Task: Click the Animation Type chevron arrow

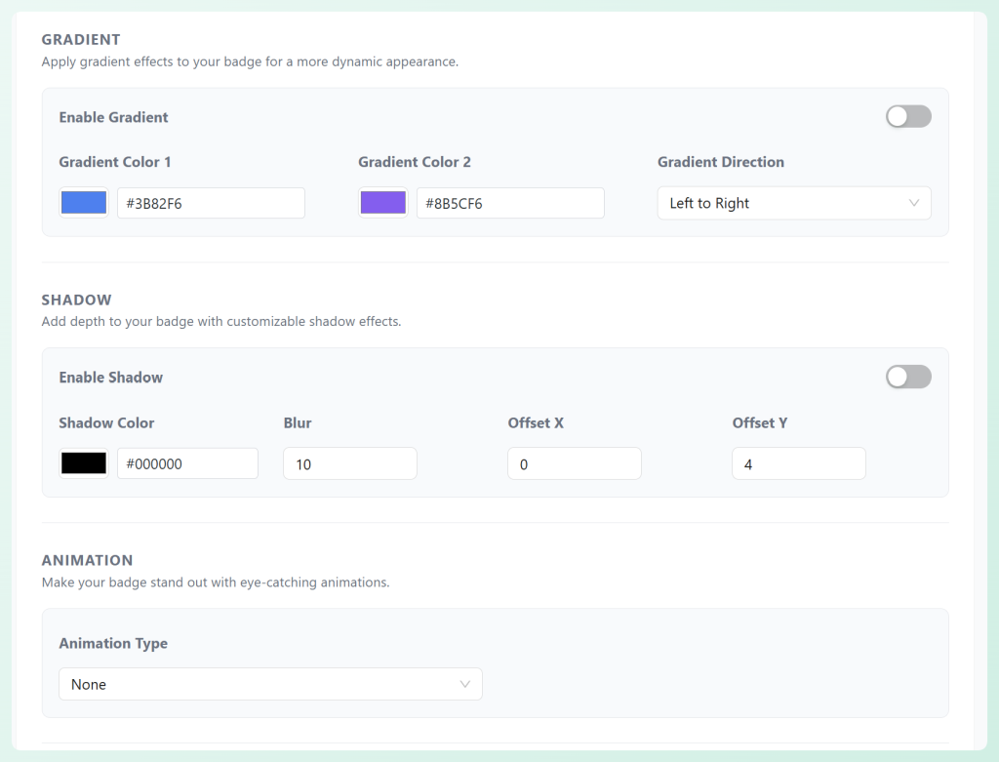Action: pos(465,684)
